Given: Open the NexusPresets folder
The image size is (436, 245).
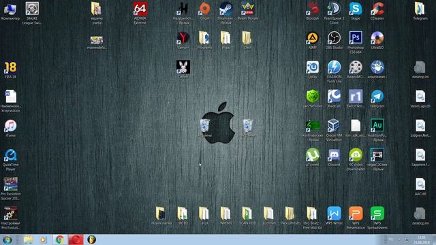Looking at the screenshot, I should (x=290, y=214).
